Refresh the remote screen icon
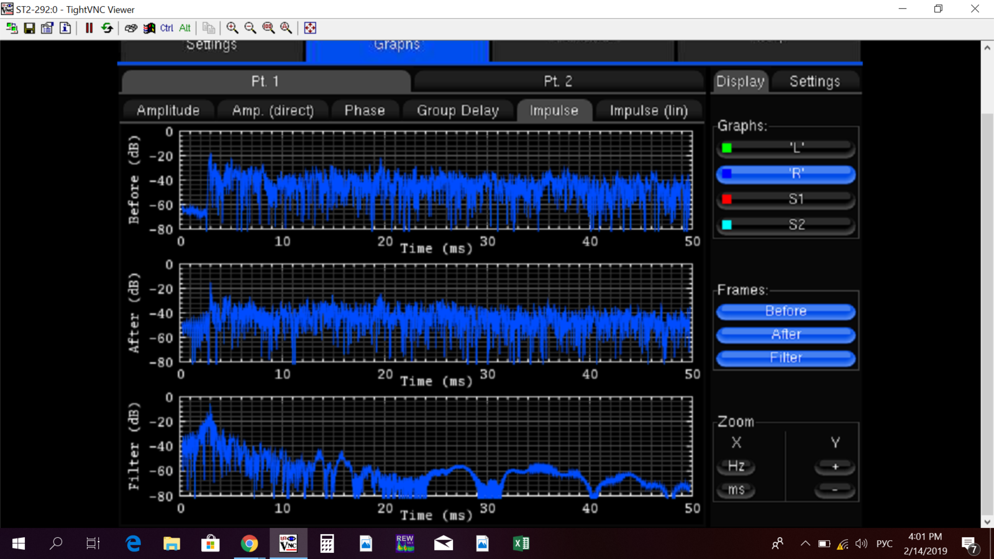 point(107,28)
